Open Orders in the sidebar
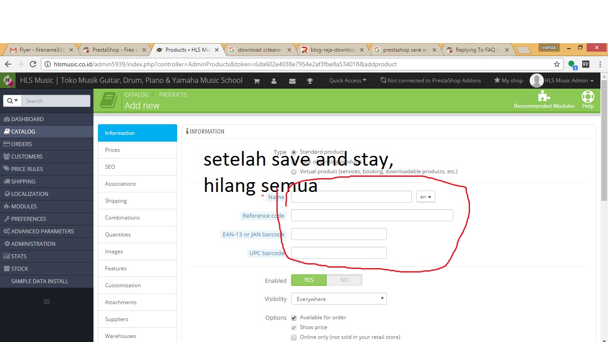 [47, 144]
